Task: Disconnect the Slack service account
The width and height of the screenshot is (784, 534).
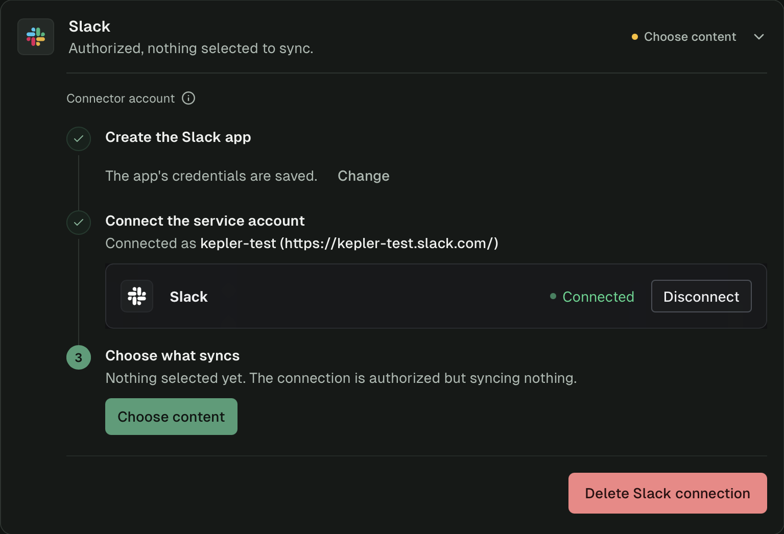Action: click(x=701, y=296)
